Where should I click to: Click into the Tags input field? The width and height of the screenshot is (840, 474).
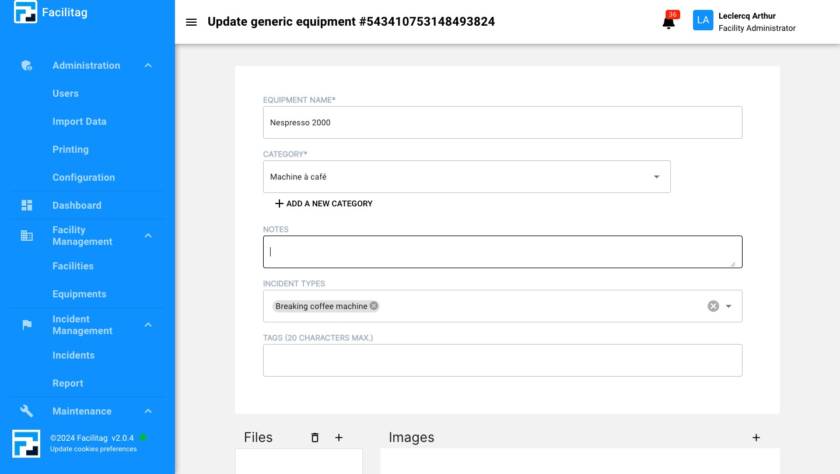click(x=502, y=360)
